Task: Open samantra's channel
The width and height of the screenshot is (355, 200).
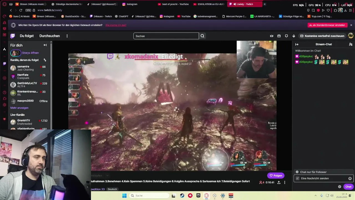Action: point(29,68)
